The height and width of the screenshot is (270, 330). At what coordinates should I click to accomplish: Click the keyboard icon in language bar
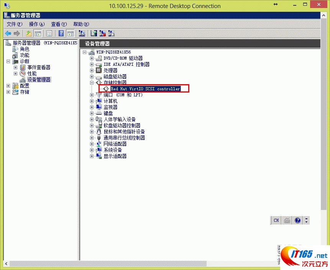pos(287,220)
